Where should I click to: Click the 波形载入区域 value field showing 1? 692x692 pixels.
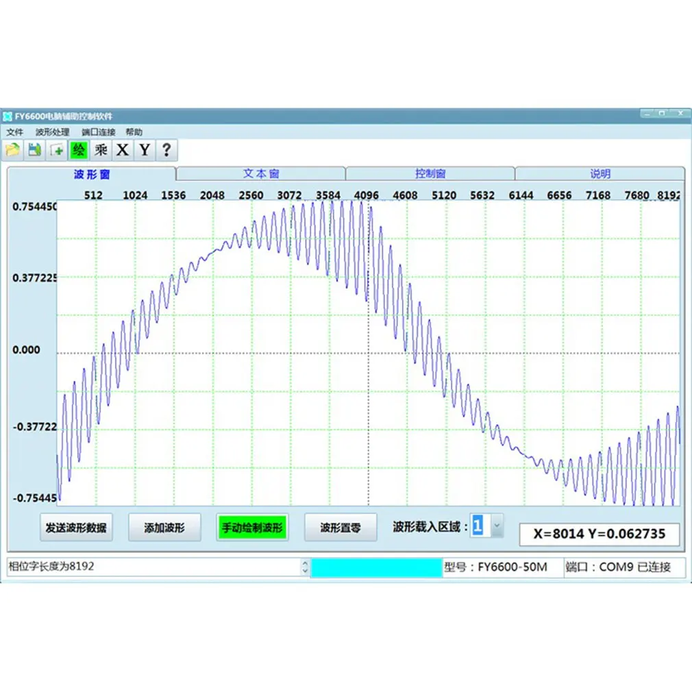tap(480, 526)
